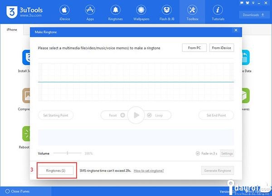Click the From iDevice button
272x196 pixels.
pyautogui.click(x=222, y=48)
